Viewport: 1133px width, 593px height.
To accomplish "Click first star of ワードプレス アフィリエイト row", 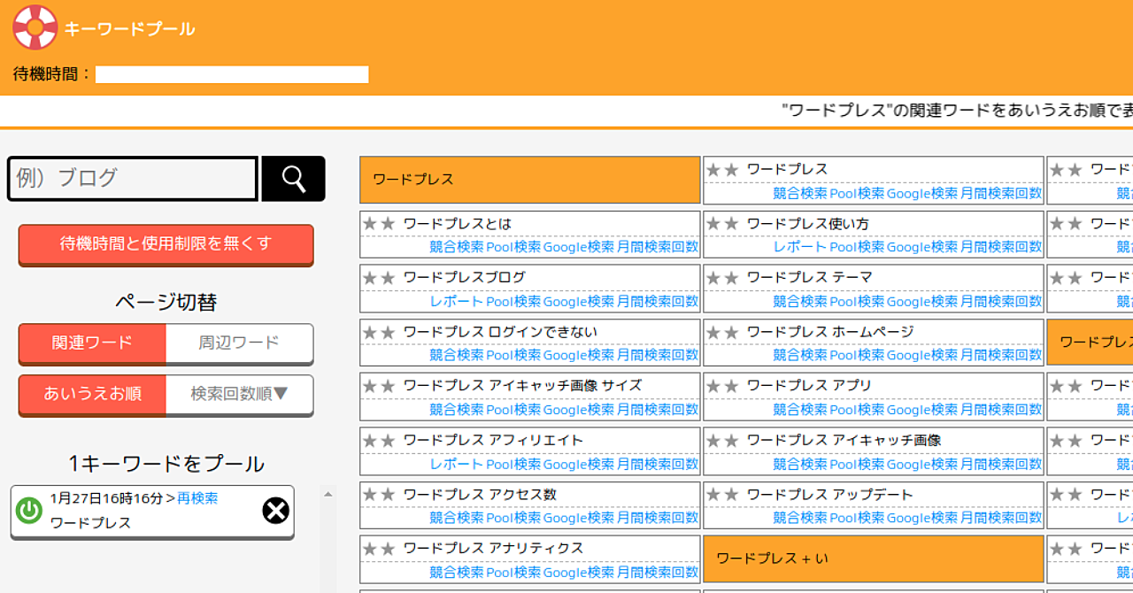I will 370,441.
